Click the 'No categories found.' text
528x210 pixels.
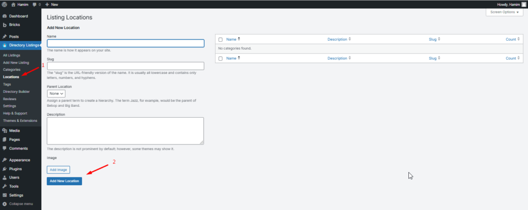tap(235, 49)
